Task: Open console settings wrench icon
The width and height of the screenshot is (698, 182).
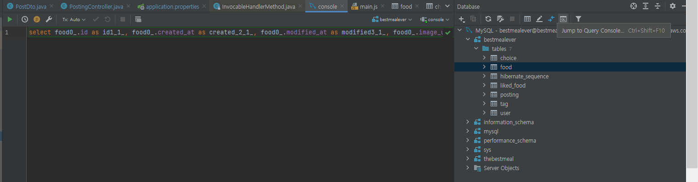Action: (x=49, y=20)
